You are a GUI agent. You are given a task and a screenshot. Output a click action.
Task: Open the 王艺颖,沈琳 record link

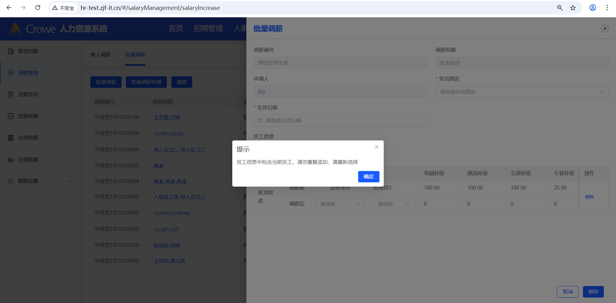click(167, 117)
